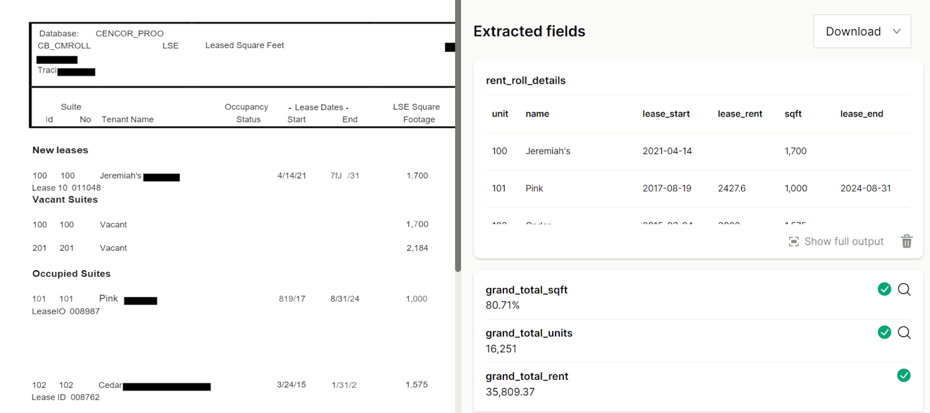Viewport: 930px width, 413px height.
Task: Click the magnifier icon beside grand_total_units
Action: 904,332
